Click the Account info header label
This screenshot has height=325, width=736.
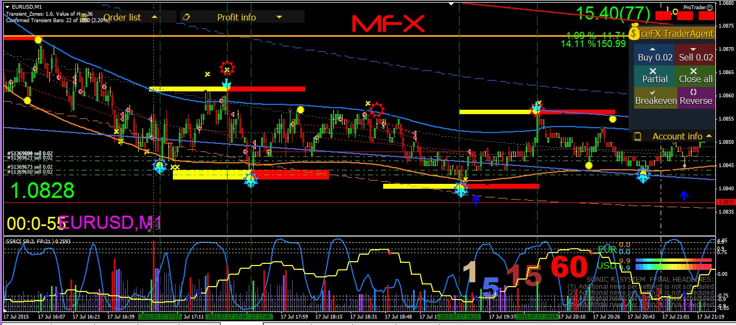677,136
